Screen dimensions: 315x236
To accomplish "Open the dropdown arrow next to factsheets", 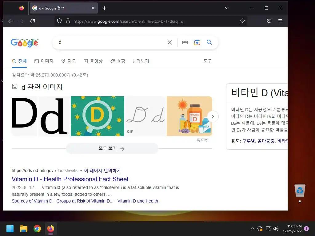I will [81, 171].
